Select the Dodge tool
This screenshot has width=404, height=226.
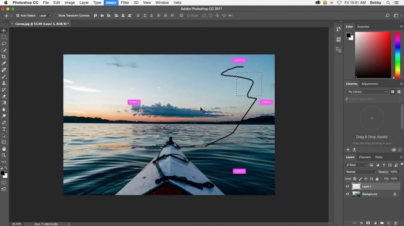point(4,116)
